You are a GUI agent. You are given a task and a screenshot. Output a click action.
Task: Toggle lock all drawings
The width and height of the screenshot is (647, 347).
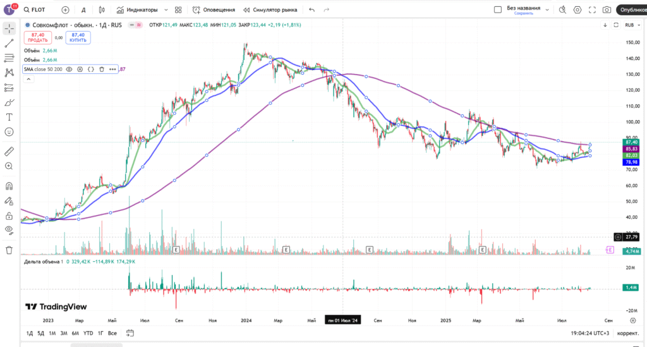[9, 216]
